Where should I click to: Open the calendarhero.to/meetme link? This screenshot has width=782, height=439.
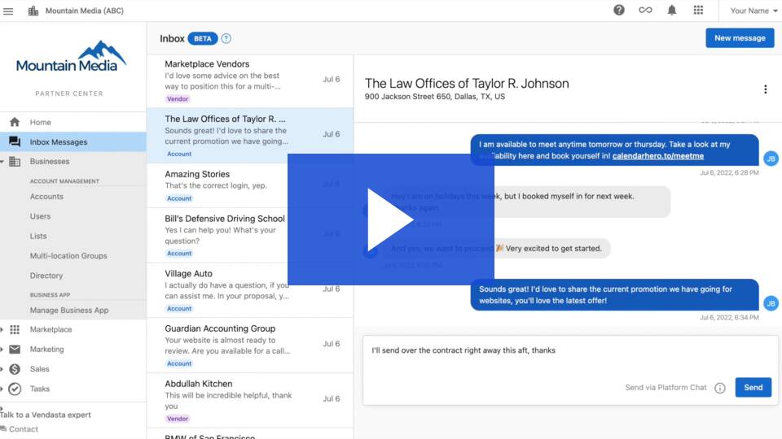click(658, 156)
